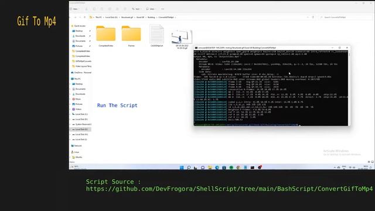375x211 pixels.
Task: Click the Explorer refresh button
Action: (x=313, y=17)
